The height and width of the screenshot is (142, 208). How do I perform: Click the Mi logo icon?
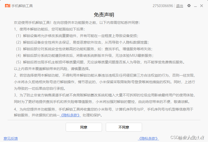point(8,6)
